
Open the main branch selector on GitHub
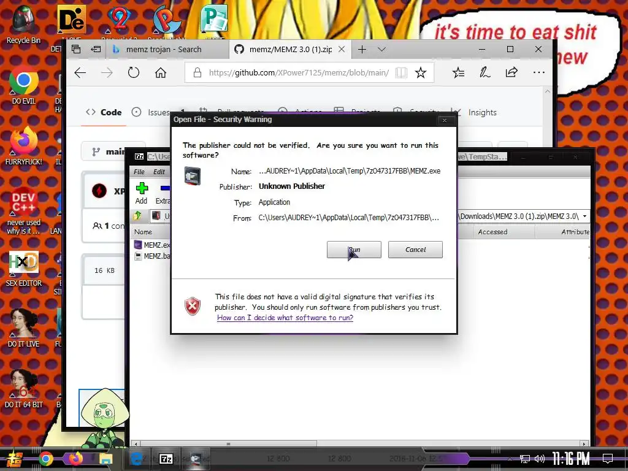click(108, 152)
